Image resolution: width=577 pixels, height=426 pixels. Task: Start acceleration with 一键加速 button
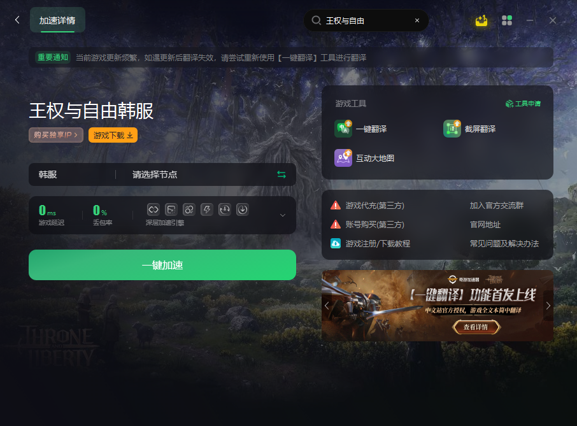[162, 265]
